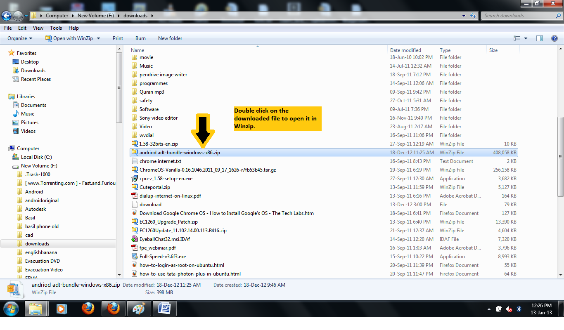This screenshot has width=564, height=330.
Task: Select the how-to-login-as-root-on-ubuntu.html icon
Action: click(x=134, y=265)
